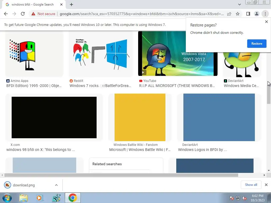Launch Windows Media Player from taskbar
The image size is (271, 203).
[40, 198]
